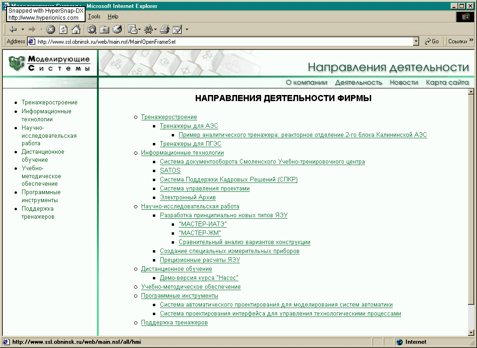Open link Система проектирования интерфейса для управления
Viewport: 477px width, 348px height.
click(x=280, y=314)
